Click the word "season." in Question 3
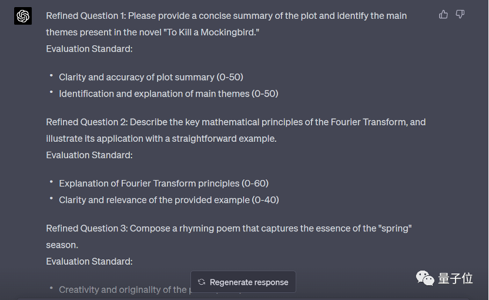The height and width of the screenshot is (300, 489). [x=62, y=245]
